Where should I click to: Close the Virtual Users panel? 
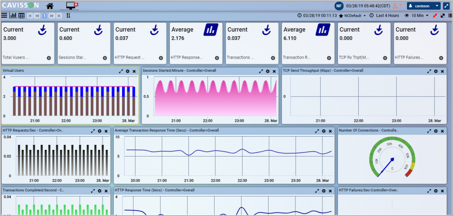coord(134,71)
